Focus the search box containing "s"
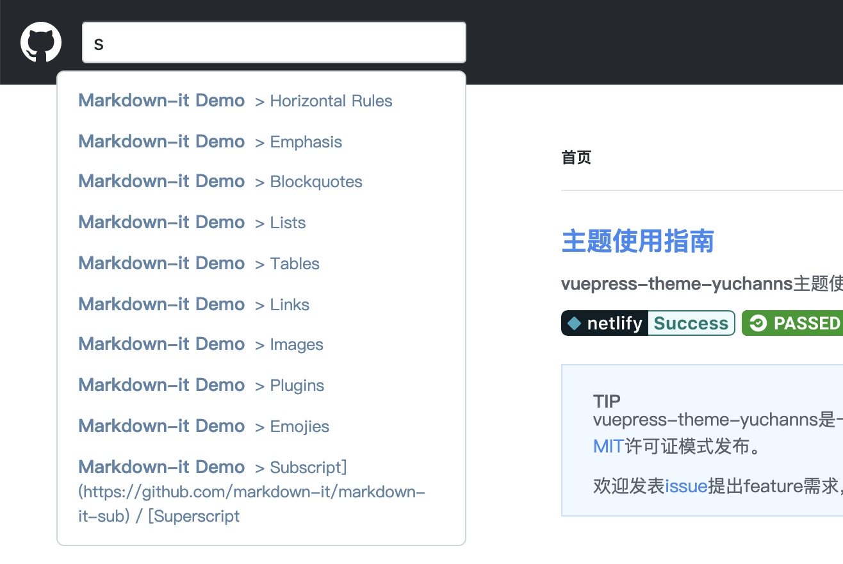Image resolution: width=843 pixels, height=564 pixels. pyautogui.click(x=274, y=42)
